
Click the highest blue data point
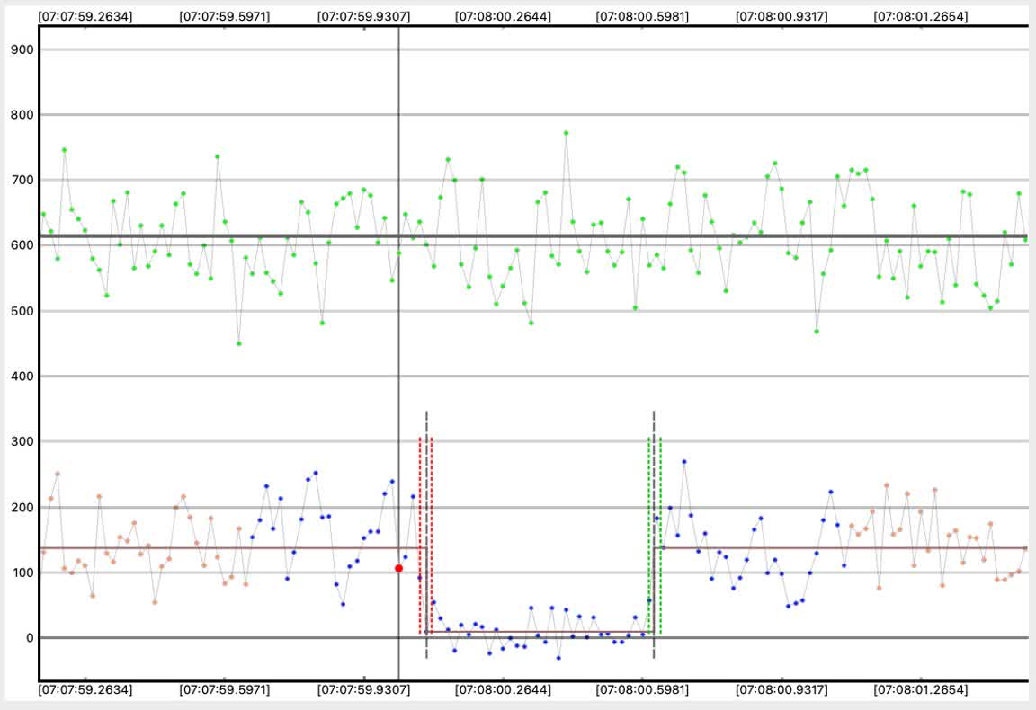684,462
